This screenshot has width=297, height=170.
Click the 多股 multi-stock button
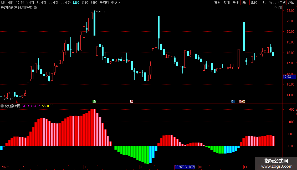pyautogui.click(x=236, y=2)
